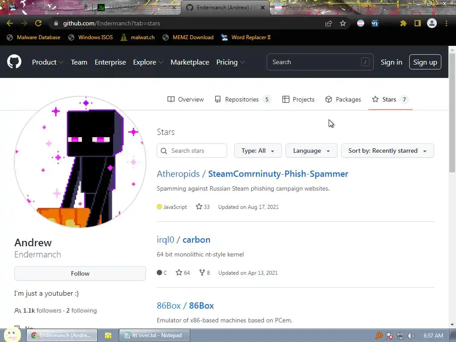This screenshot has width=456, height=342.
Task: Click the network tray icon
Action: (x=400, y=336)
